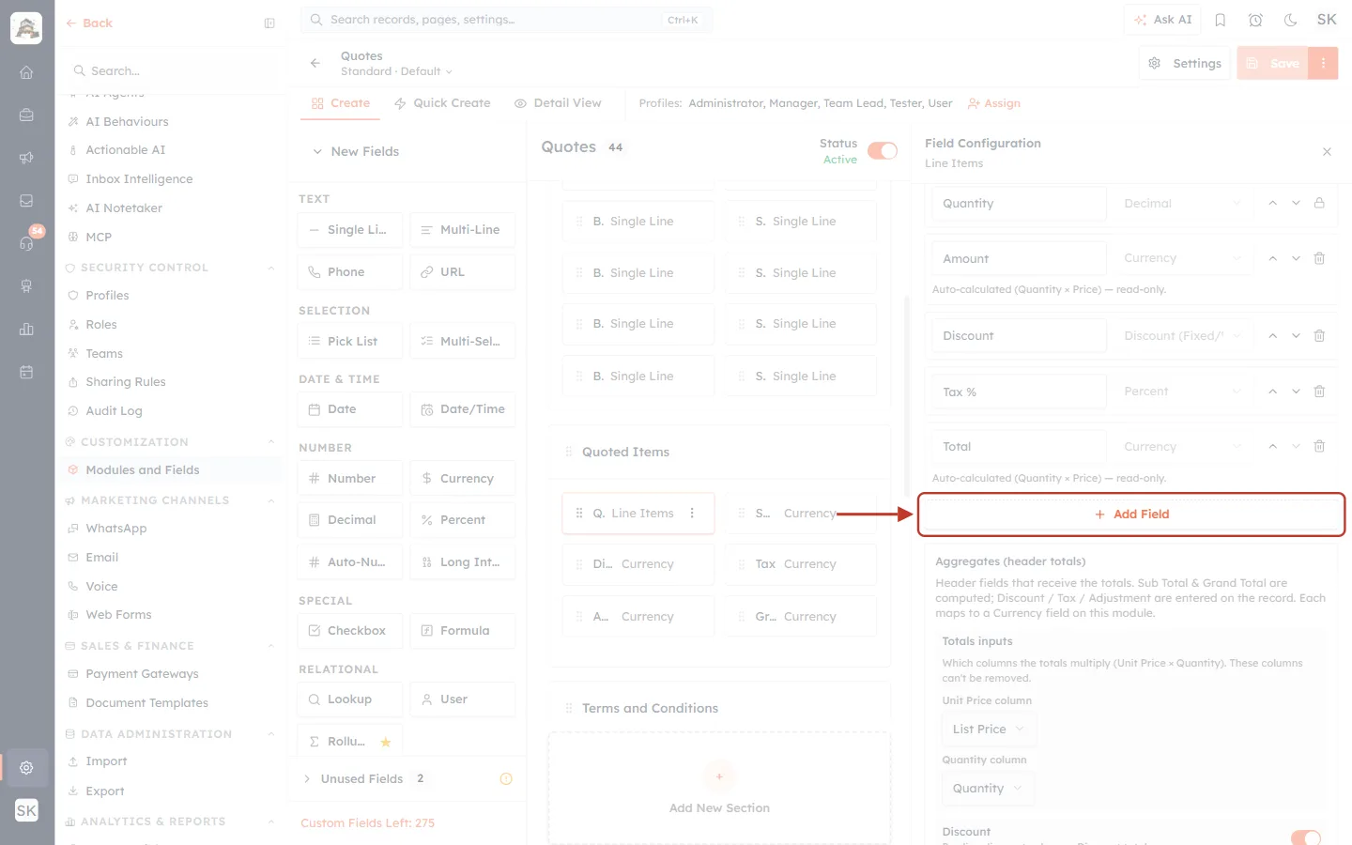Viewport: 1352px width, 845px height.
Task: Click the settings gear in left rail
Action: (26, 767)
